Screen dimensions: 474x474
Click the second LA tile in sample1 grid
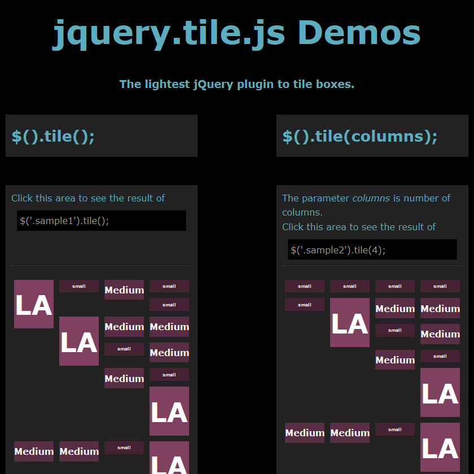pos(79,341)
